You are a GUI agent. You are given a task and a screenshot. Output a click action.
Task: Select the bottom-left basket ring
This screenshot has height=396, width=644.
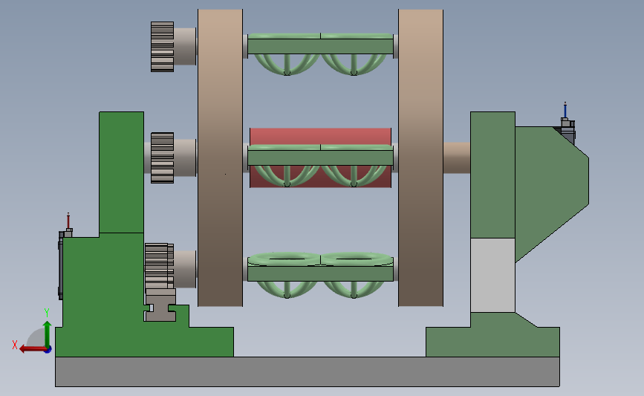click(x=284, y=259)
